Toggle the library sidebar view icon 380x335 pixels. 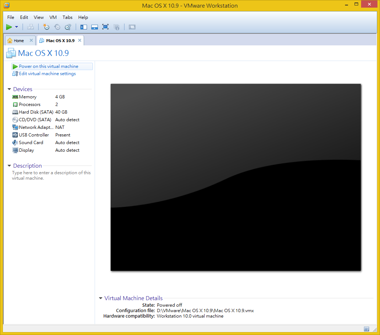pos(84,27)
